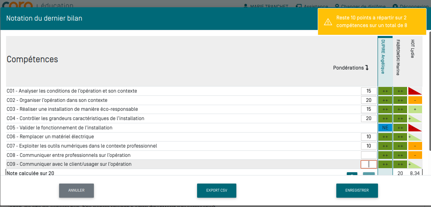Viewport: 431px width, 207px height.
Task: Click the modal's vertical scrollbar
Action: pos(429,89)
